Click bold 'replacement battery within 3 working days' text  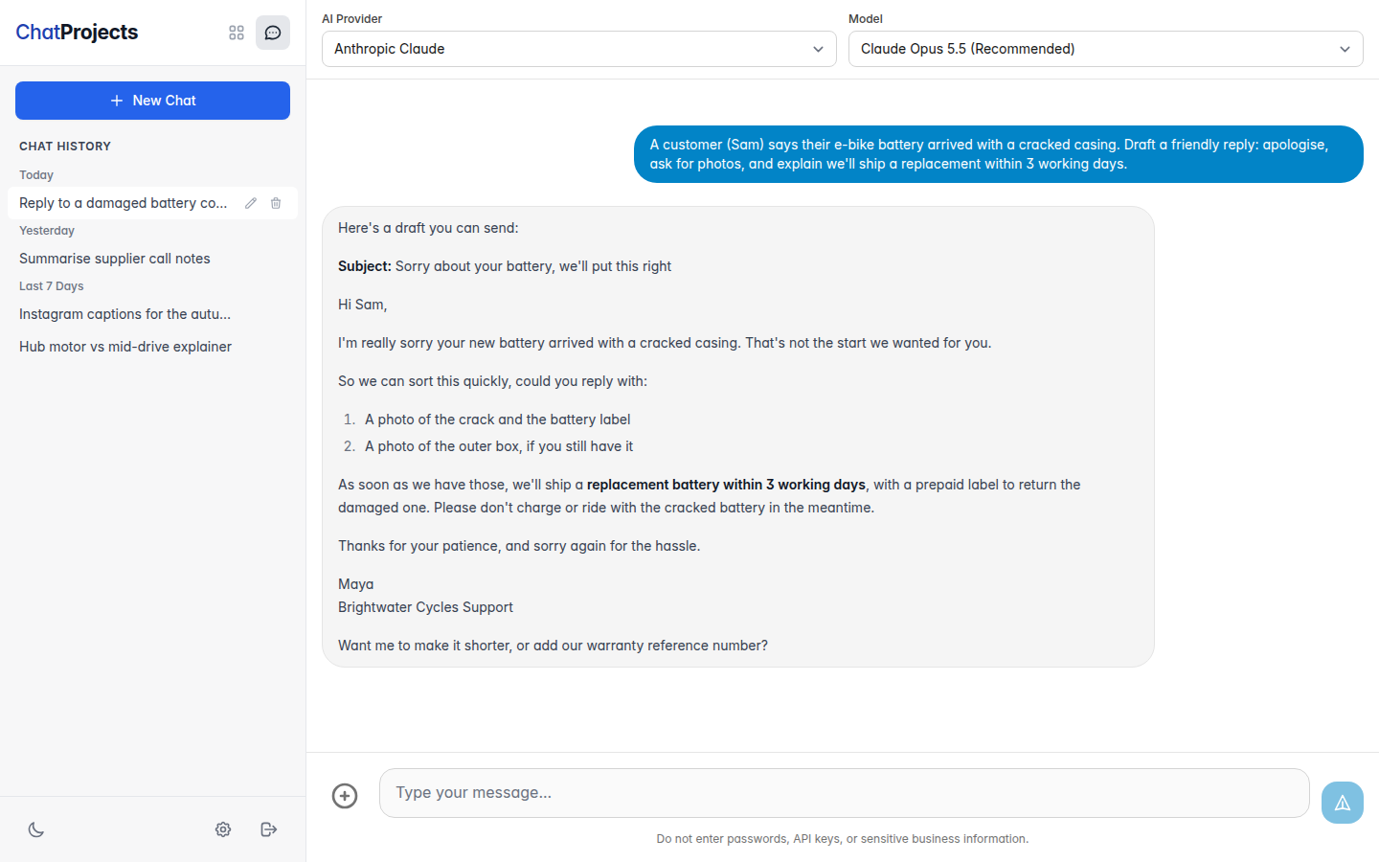726,485
